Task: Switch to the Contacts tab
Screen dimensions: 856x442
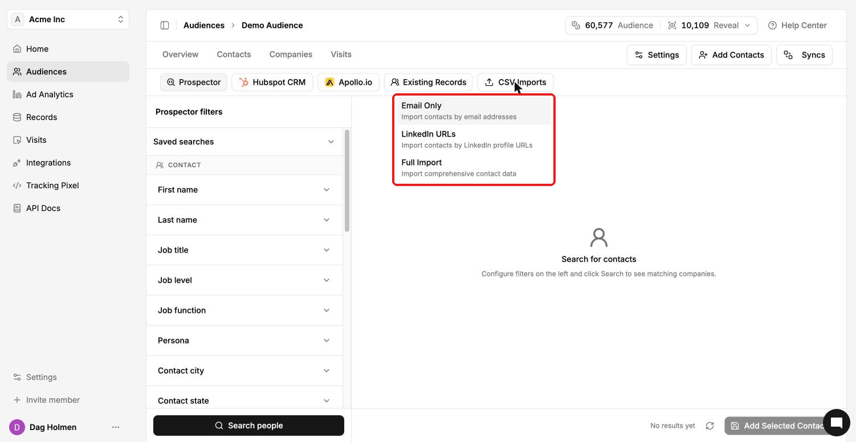Action: click(234, 55)
